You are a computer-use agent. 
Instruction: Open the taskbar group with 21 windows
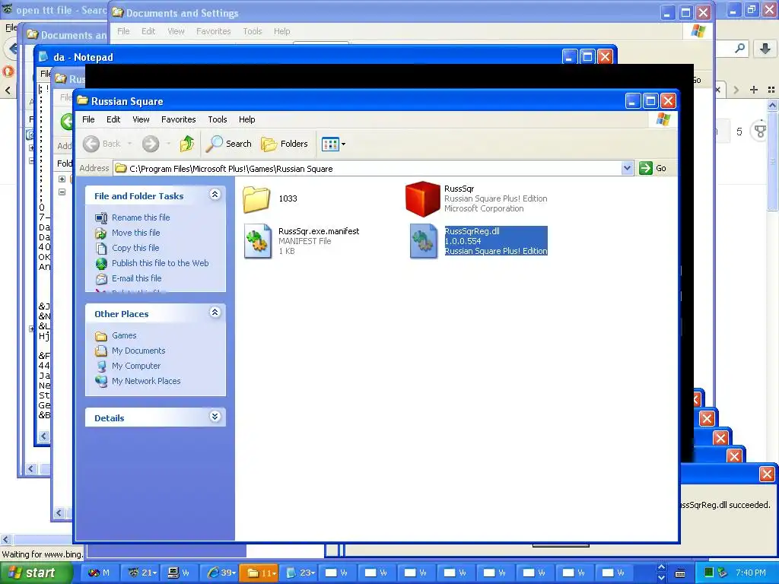click(141, 573)
